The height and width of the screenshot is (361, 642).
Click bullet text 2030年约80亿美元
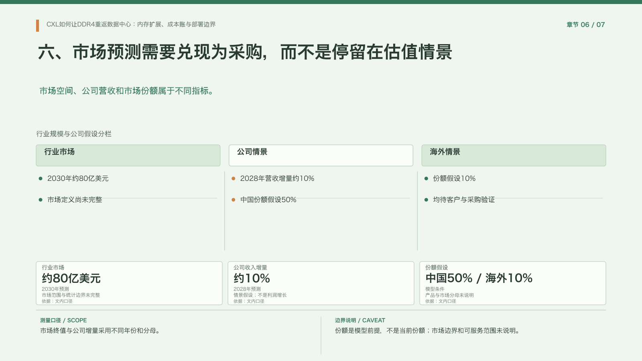tap(78, 178)
